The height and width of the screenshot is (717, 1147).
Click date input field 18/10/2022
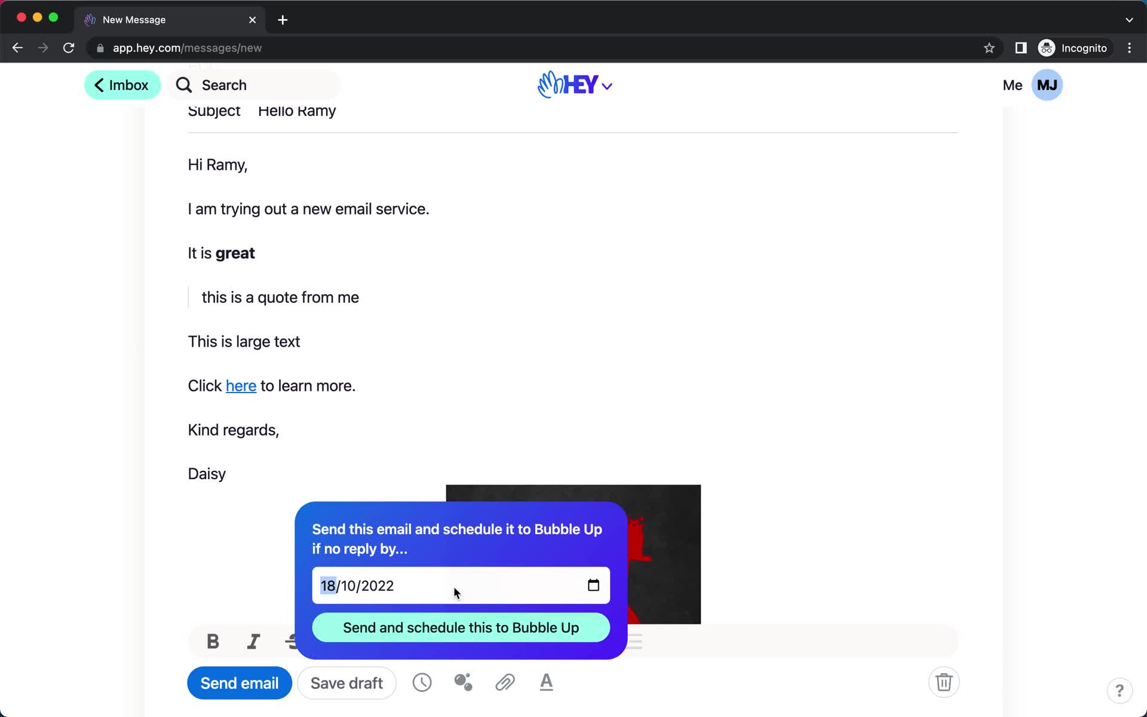(x=461, y=586)
